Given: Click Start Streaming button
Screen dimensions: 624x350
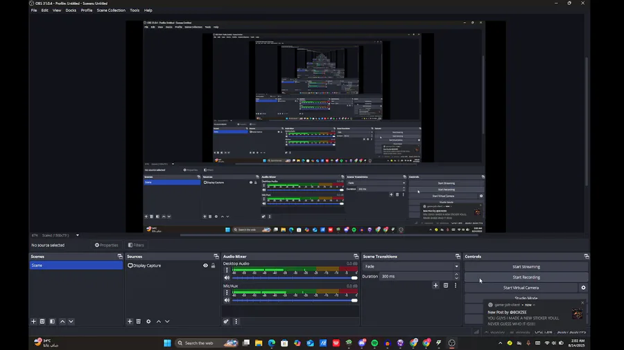Looking at the screenshot, I should (526, 267).
